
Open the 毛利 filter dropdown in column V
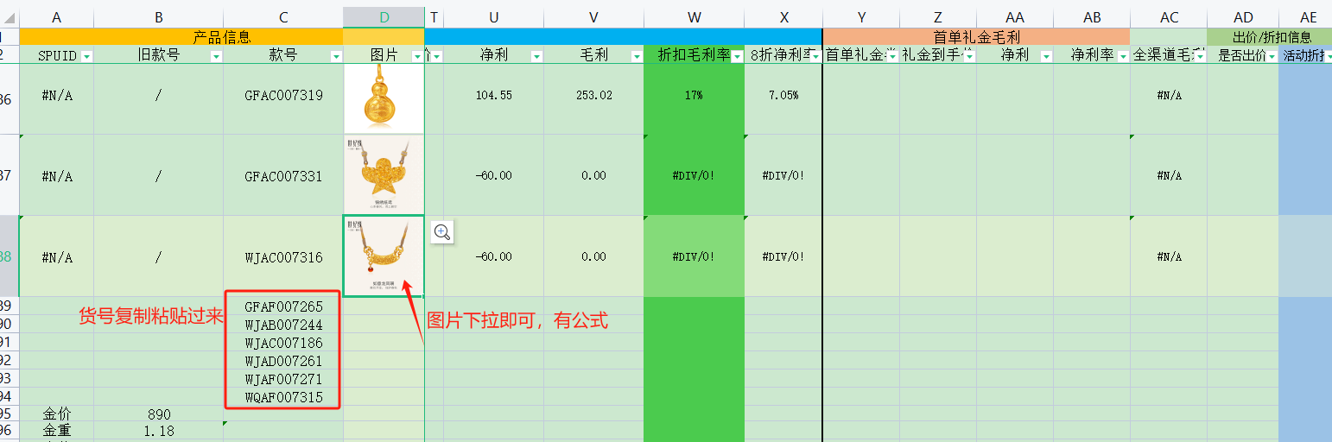click(636, 56)
